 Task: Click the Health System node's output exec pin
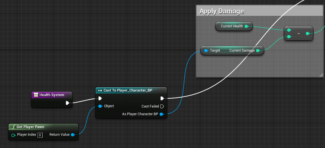67,103
